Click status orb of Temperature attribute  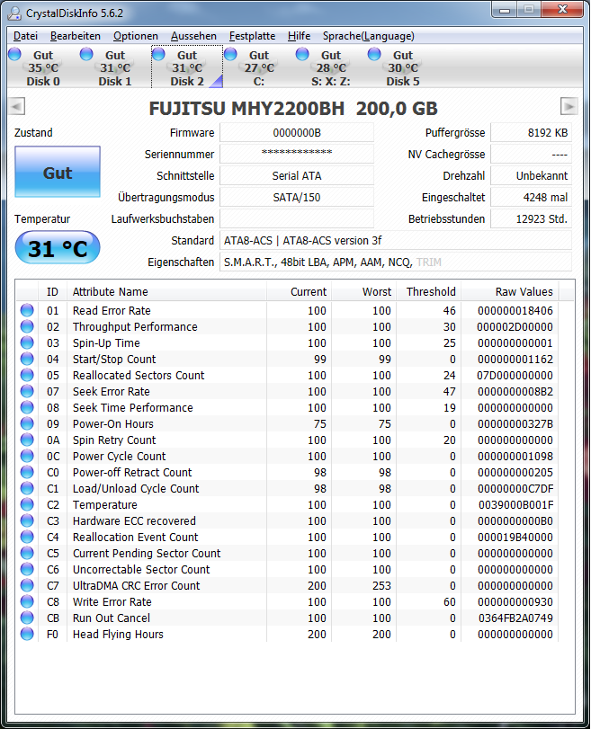(x=27, y=504)
